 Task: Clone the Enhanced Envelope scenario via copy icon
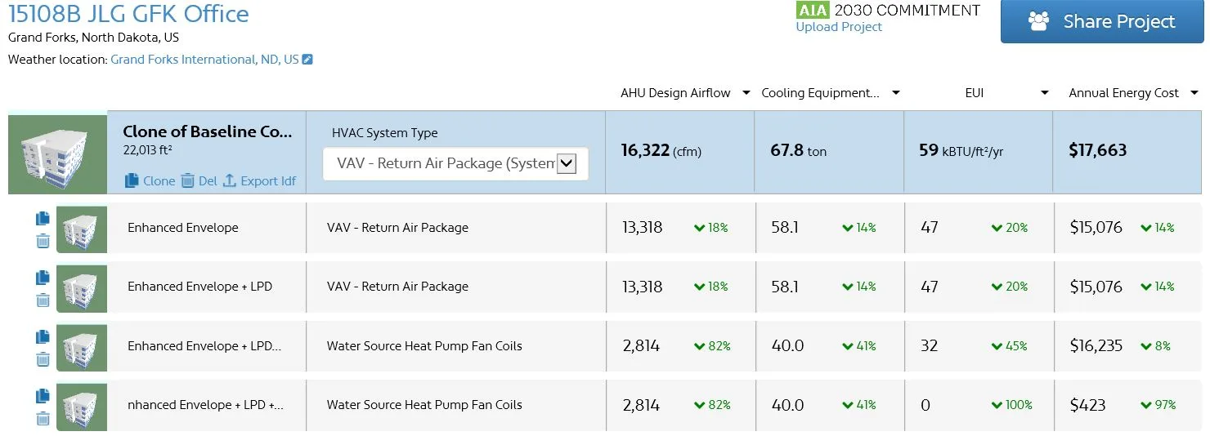(43, 219)
